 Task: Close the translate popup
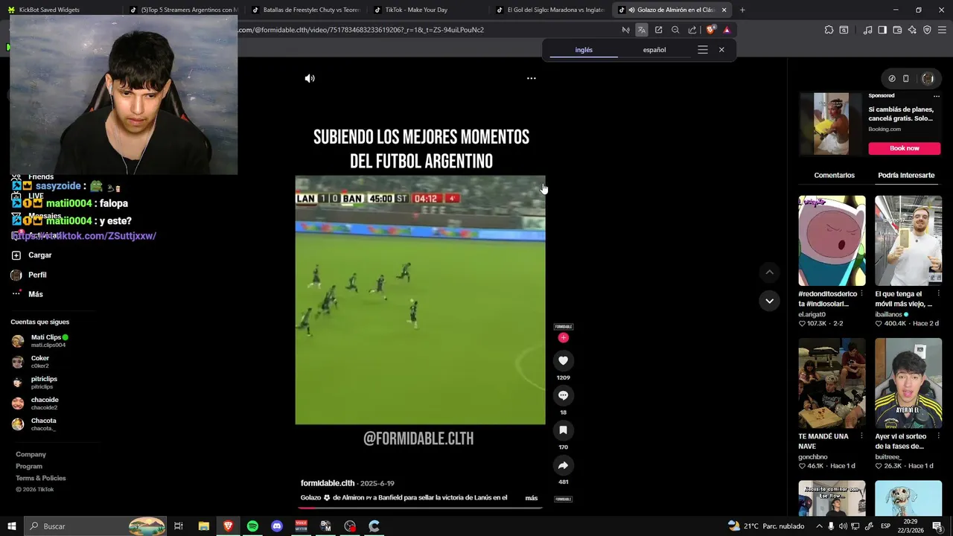click(721, 50)
